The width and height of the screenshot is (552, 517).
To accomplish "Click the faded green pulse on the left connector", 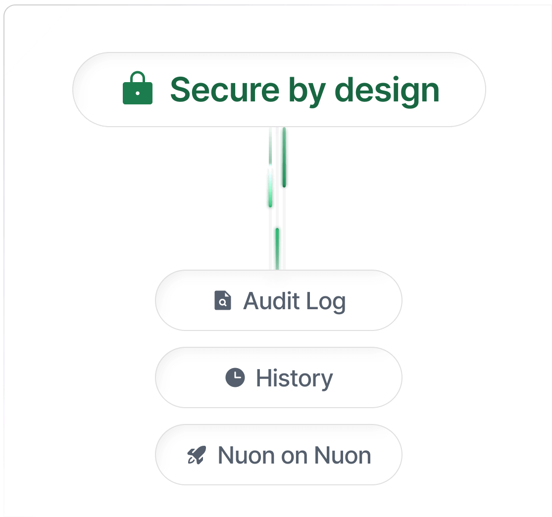I will click(x=270, y=190).
